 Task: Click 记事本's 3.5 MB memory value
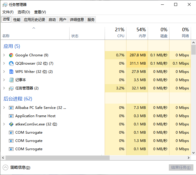pyautogui.click(x=140, y=80)
